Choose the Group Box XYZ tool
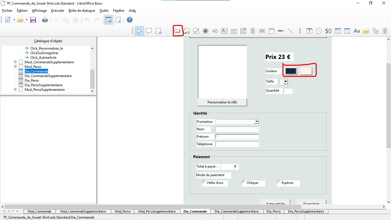The width and height of the screenshot is (391, 220). click(x=272, y=31)
